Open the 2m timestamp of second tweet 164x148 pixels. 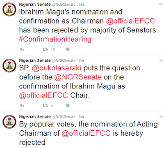click(81, 60)
